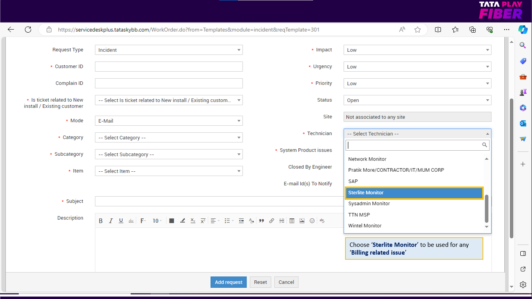Screen dimensions: 532x299
Task: Open Request Type dropdown showing Incident
Action: click(169, 50)
